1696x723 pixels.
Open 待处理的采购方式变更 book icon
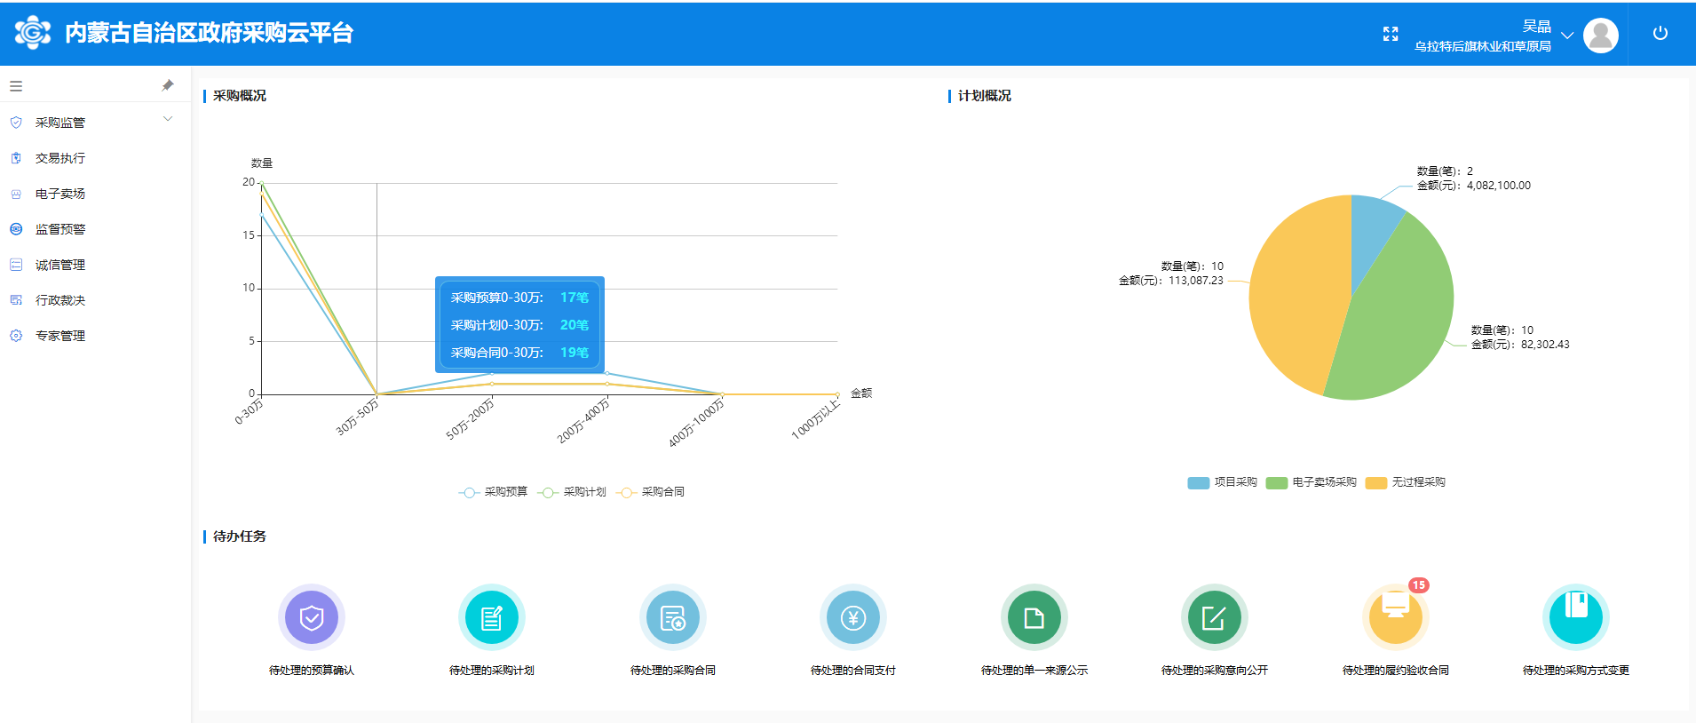click(x=1576, y=617)
